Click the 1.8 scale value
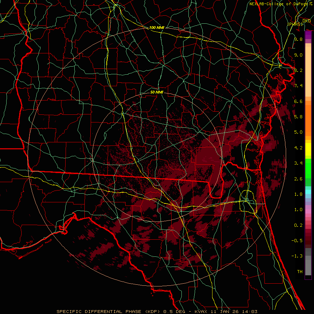The image size is (314, 314). (298, 194)
